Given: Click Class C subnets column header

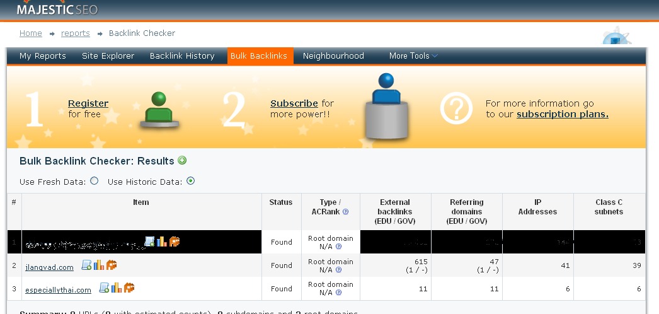Looking at the screenshot, I should (609, 211).
